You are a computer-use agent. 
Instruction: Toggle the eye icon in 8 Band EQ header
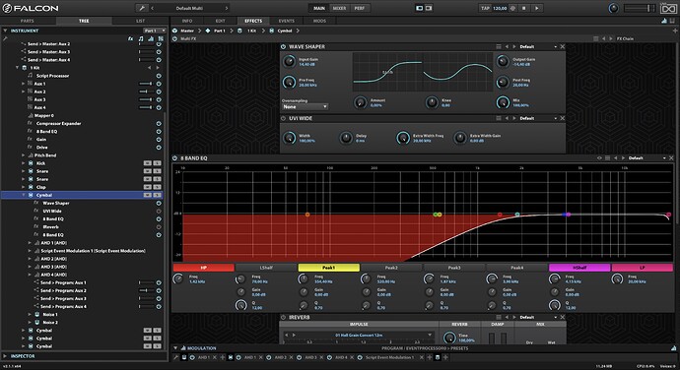click(x=599, y=158)
